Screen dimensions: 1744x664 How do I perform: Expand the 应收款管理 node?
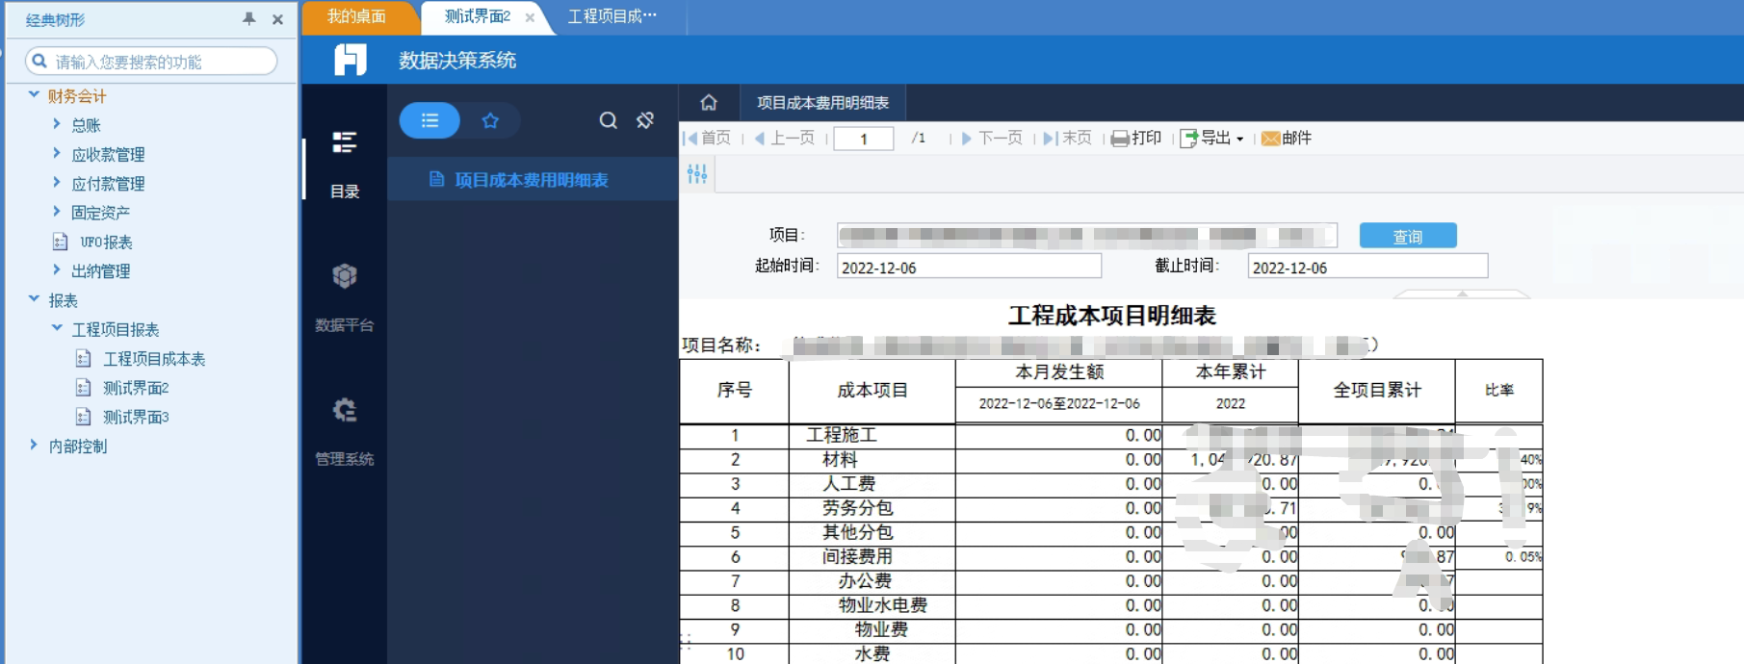[x=57, y=153]
